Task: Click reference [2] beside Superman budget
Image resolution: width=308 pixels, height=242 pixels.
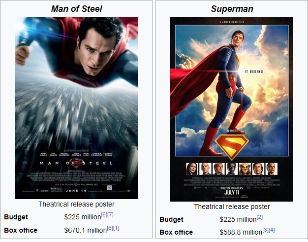Action: click(x=259, y=217)
